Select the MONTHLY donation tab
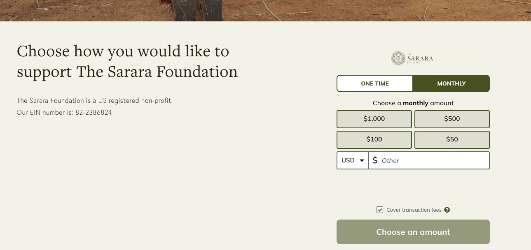Image resolution: width=531 pixels, height=250 pixels. point(451,83)
